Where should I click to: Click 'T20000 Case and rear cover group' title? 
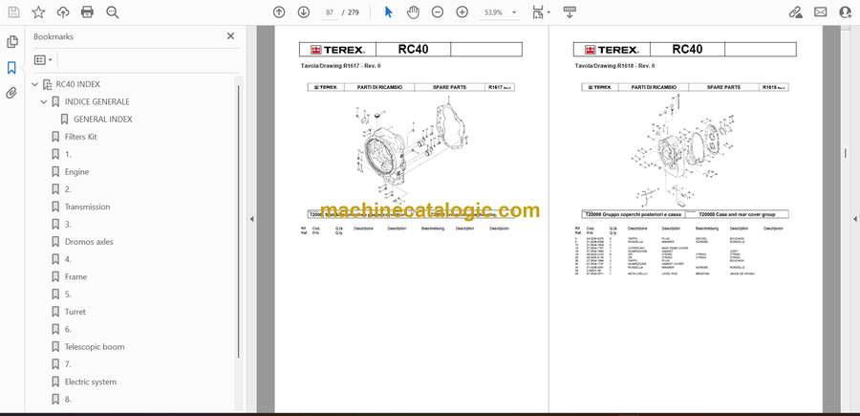pos(737,214)
